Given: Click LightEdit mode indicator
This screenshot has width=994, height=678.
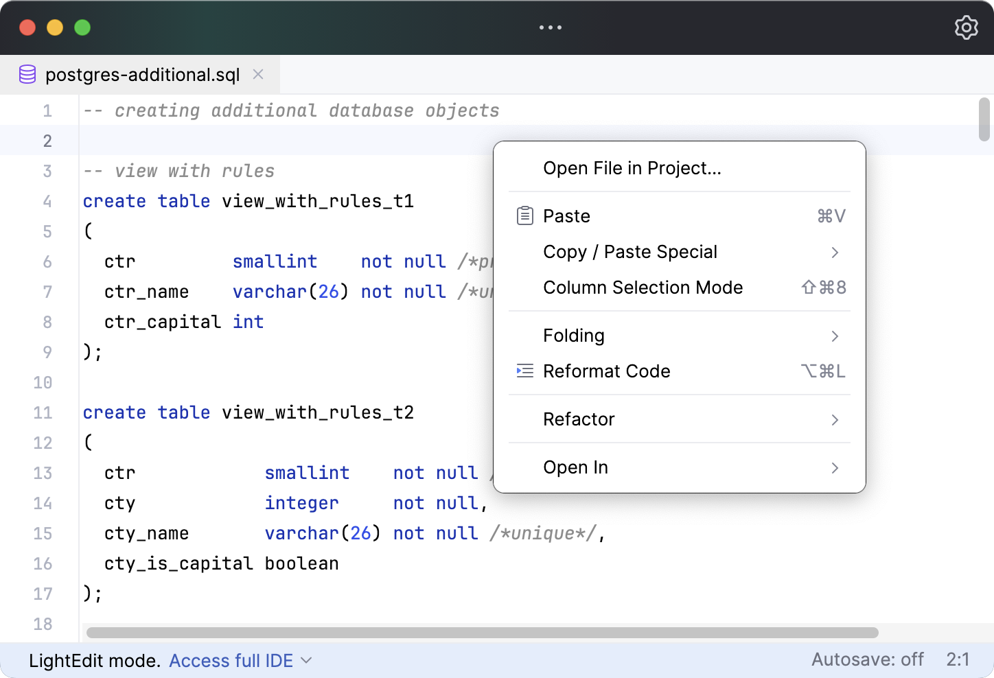Looking at the screenshot, I should pyautogui.click(x=93, y=660).
